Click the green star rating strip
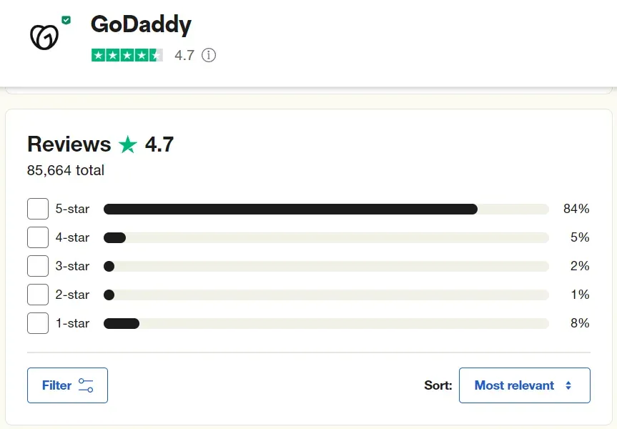 click(127, 55)
